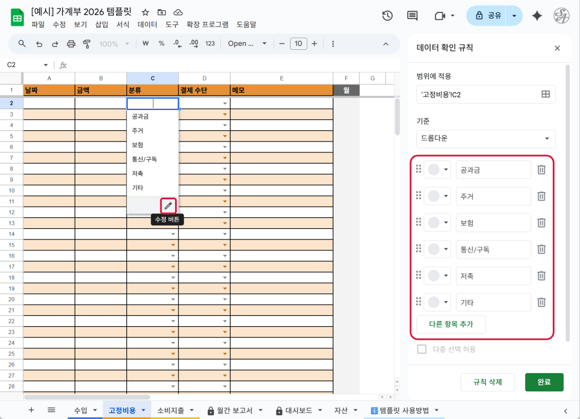The height and width of the screenshot is (419, 580).
Task: Open version history clock icon
Action: tap(387, 16)
